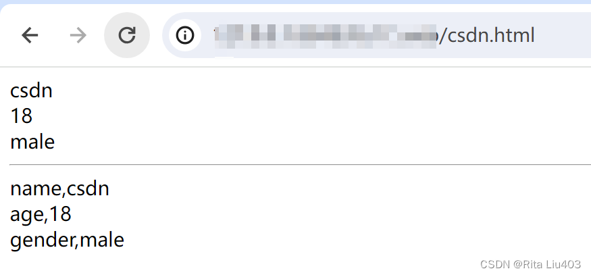The height and width of the screenshot is (275, 591).
Task: Go back with the browser back arrow
Action: (30, 35)
